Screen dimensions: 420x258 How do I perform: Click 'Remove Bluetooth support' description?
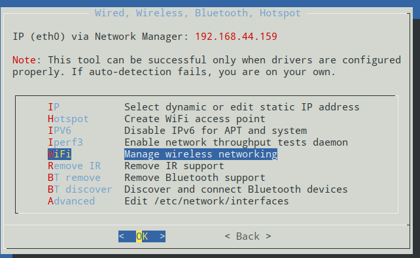click(195, 178)
